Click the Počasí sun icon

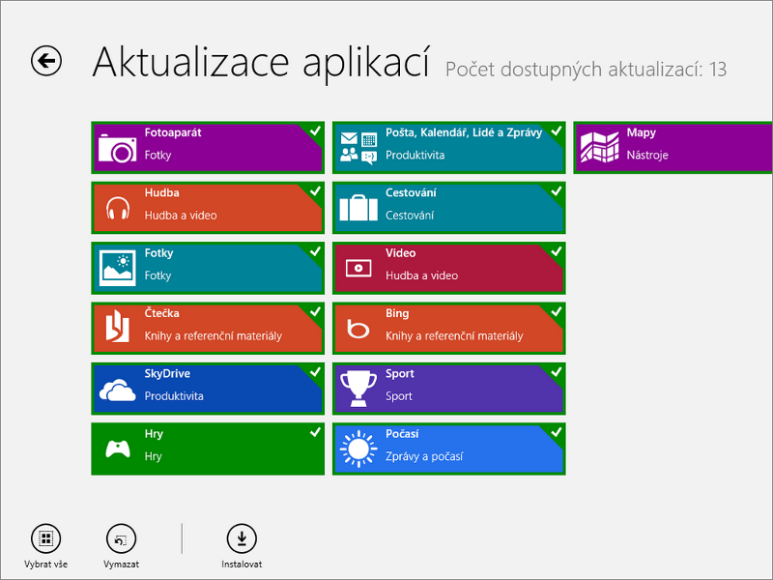coord(358,449)
